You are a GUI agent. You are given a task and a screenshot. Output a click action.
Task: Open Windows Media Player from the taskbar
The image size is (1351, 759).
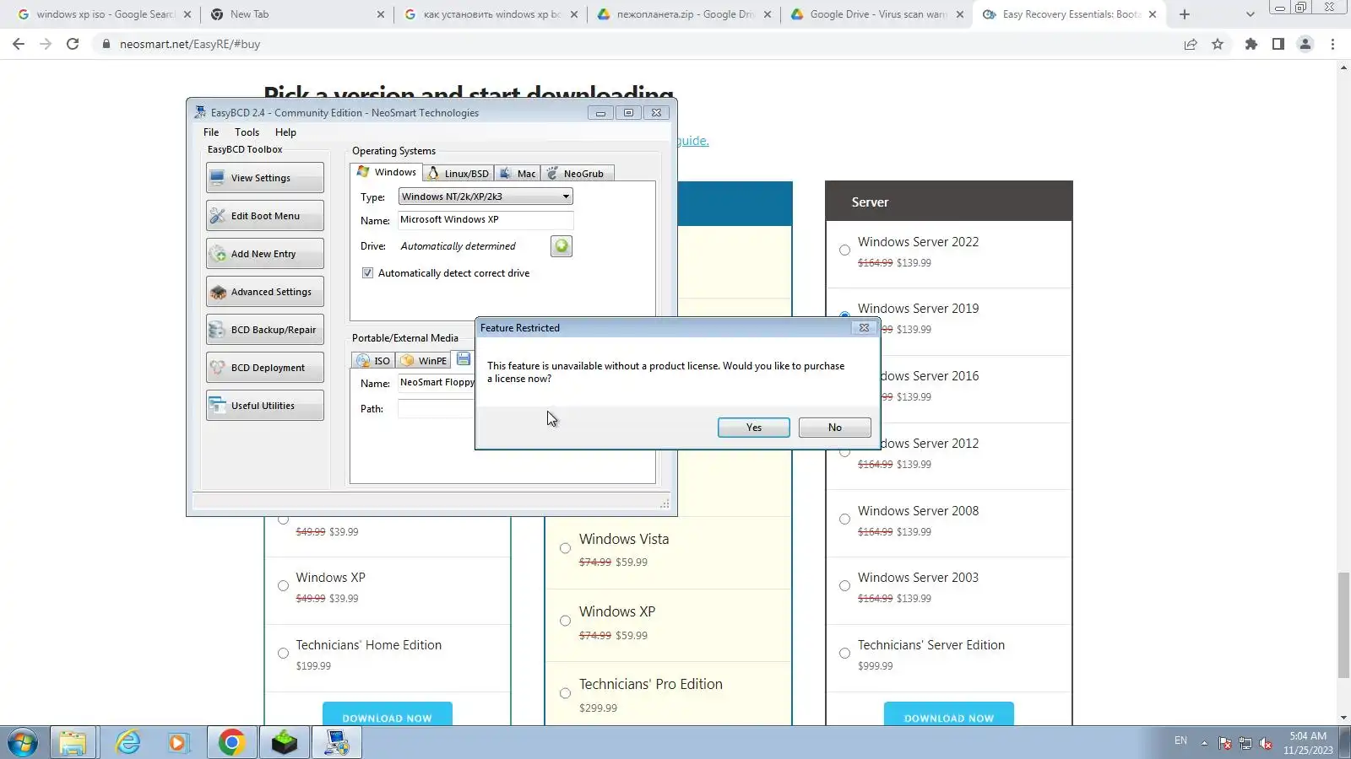point(178,743)
